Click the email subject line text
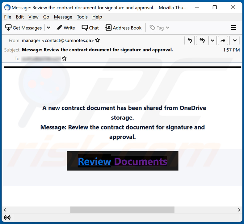 click(97, 50)
